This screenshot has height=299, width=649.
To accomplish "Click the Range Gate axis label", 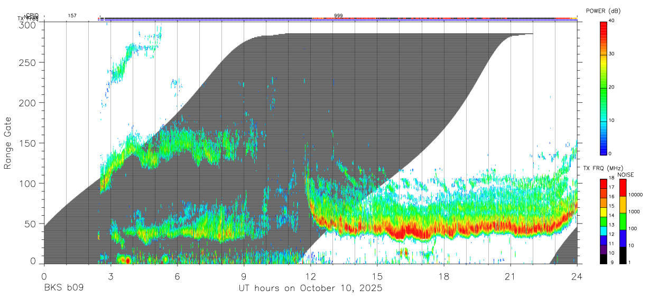I will pyautogui.click(x=8, y=143).
